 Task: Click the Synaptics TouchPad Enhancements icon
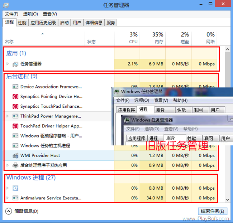pos(15,106)
